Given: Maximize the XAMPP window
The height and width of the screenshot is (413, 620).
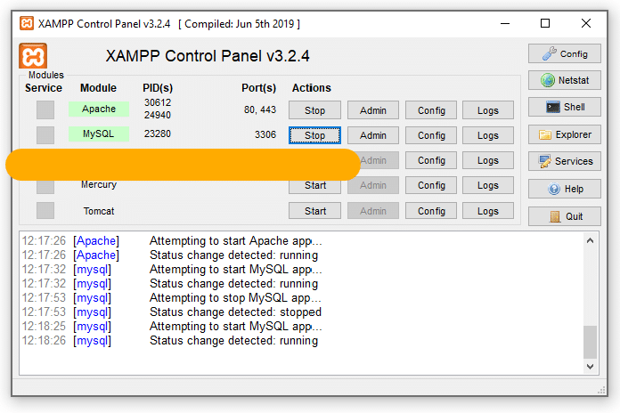Looking at the screenshot, I should pyautogui.click(x=545, y=24).
